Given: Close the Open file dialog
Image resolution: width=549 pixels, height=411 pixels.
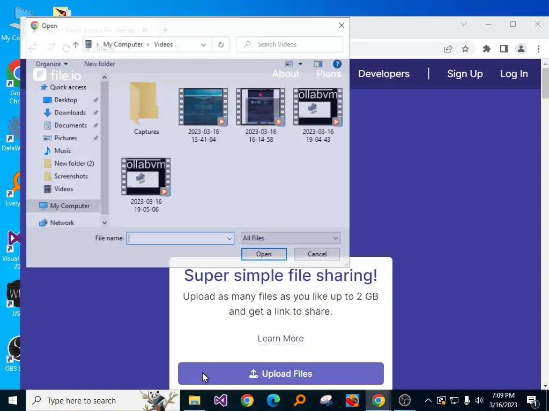Looking at the screenshot, I should [342, 26].
